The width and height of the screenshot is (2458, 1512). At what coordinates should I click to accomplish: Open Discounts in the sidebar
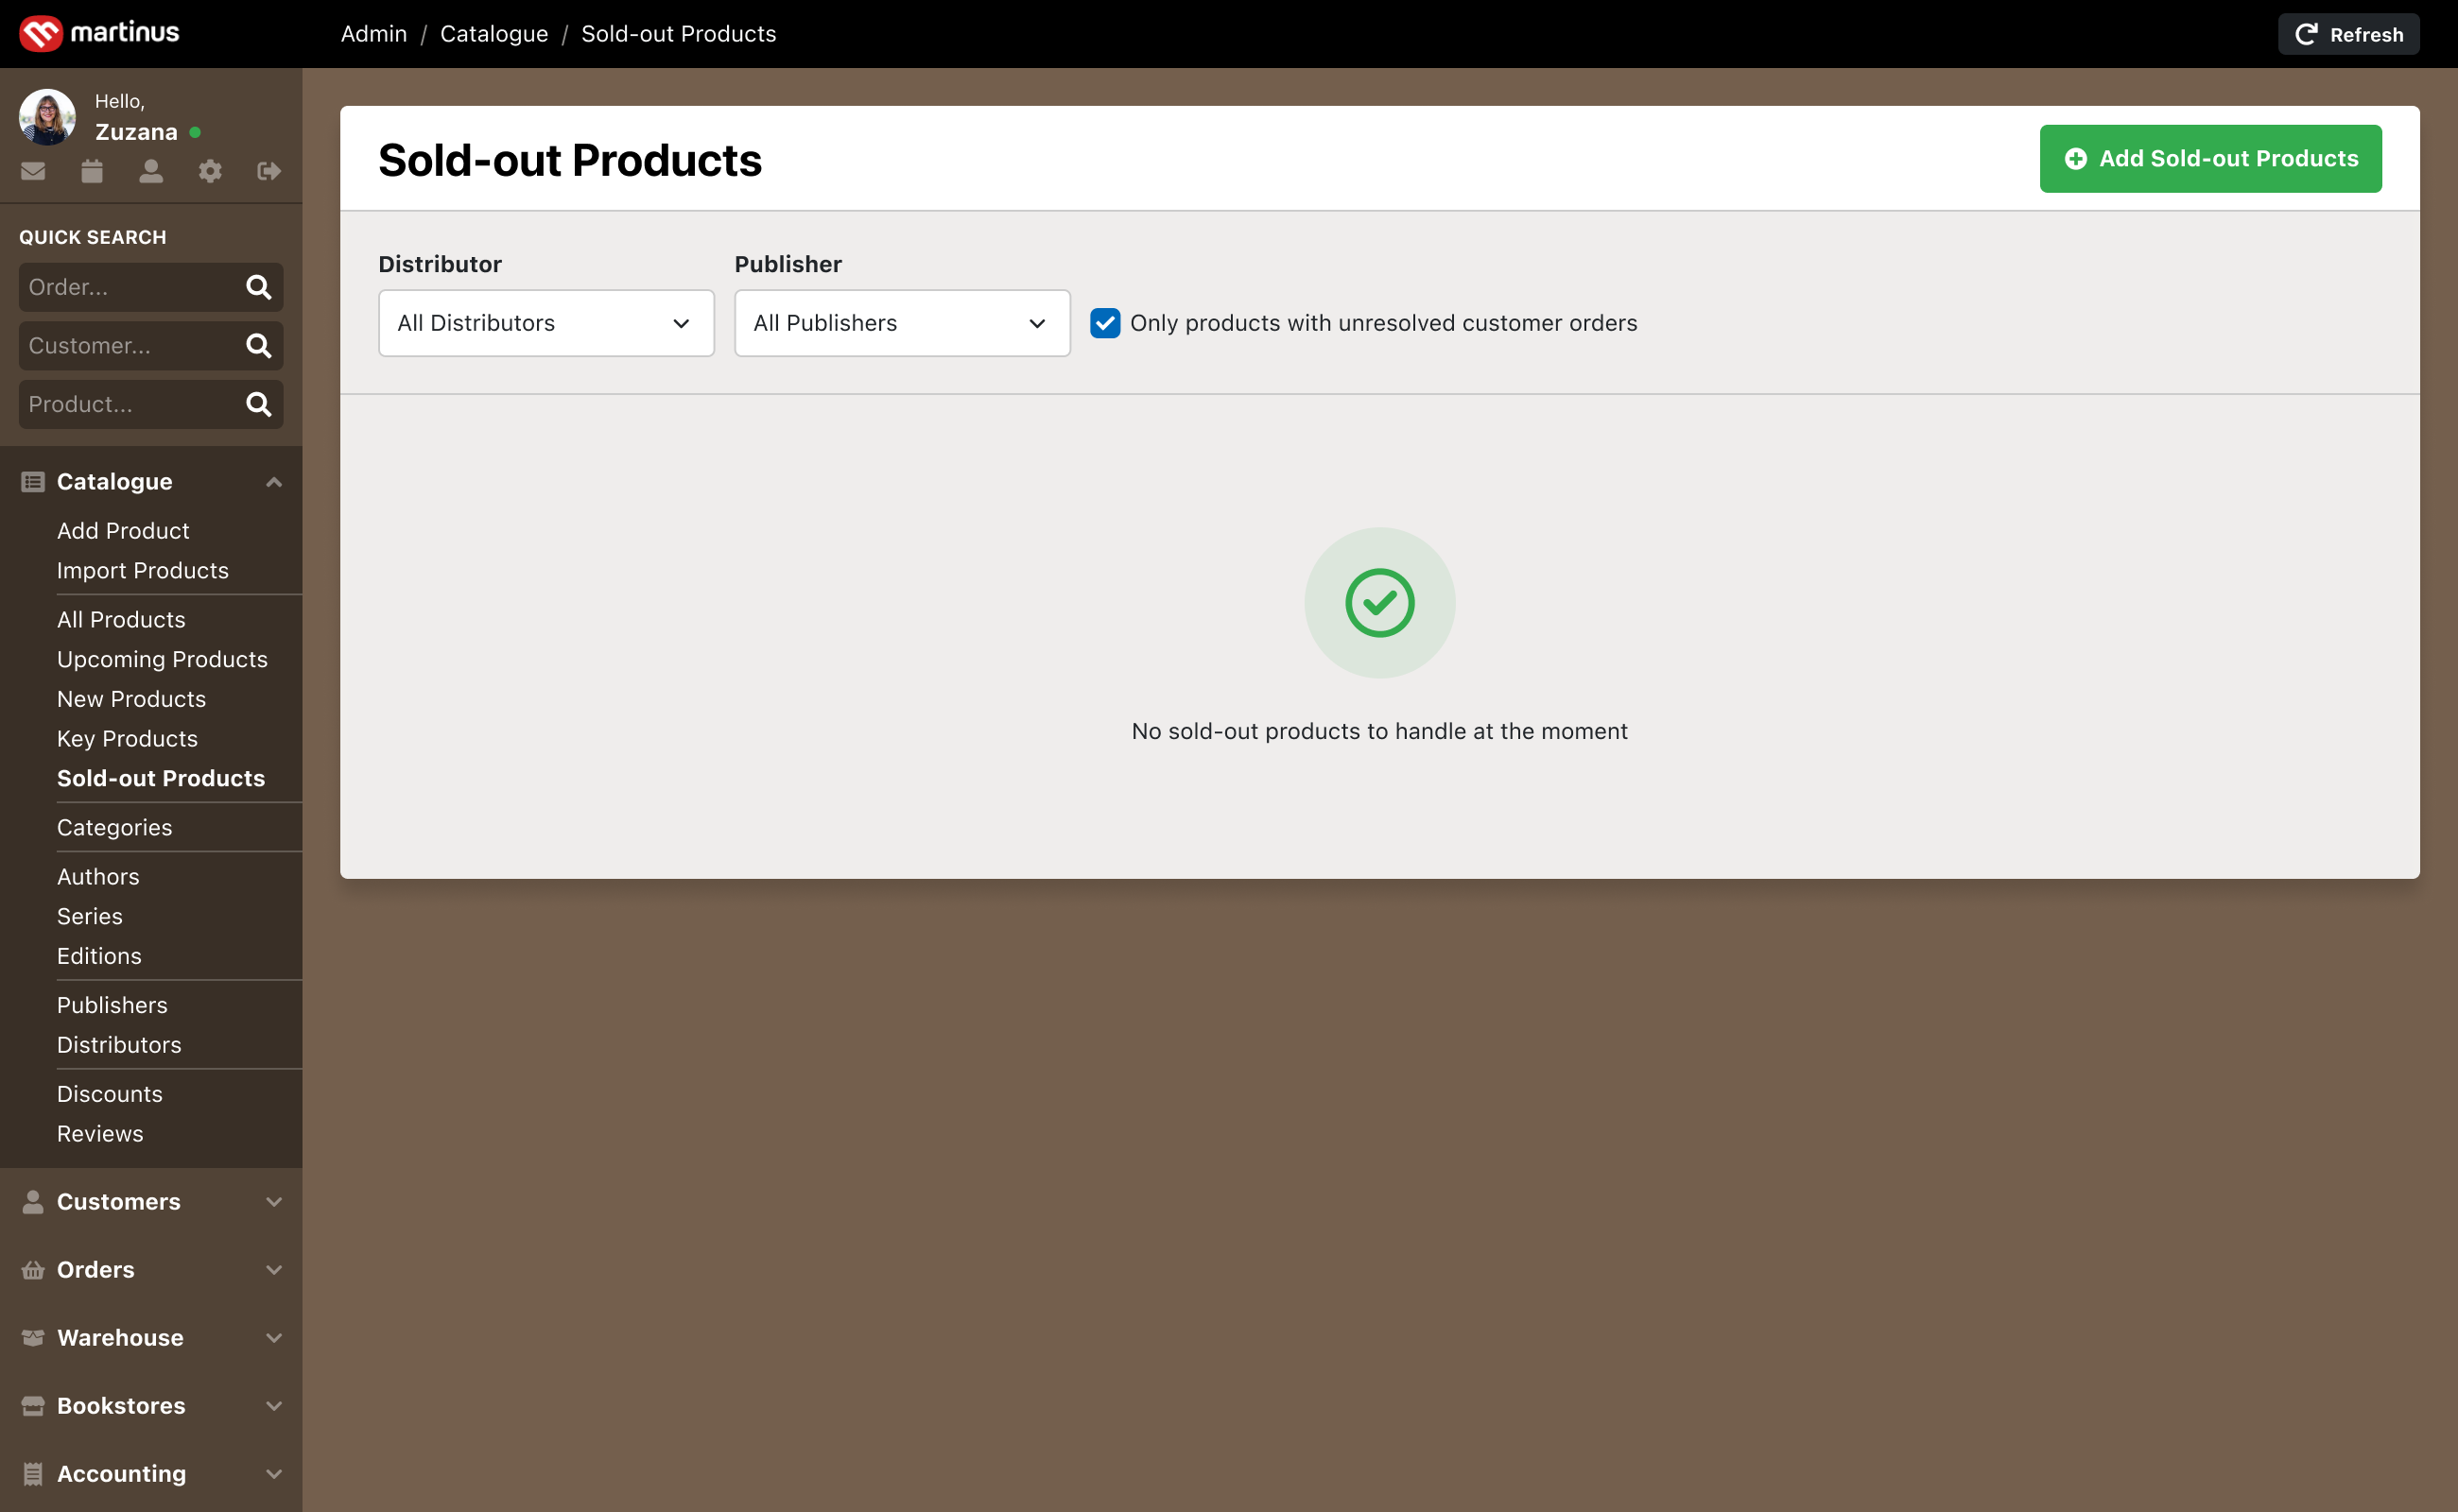tap(110, 1094)
